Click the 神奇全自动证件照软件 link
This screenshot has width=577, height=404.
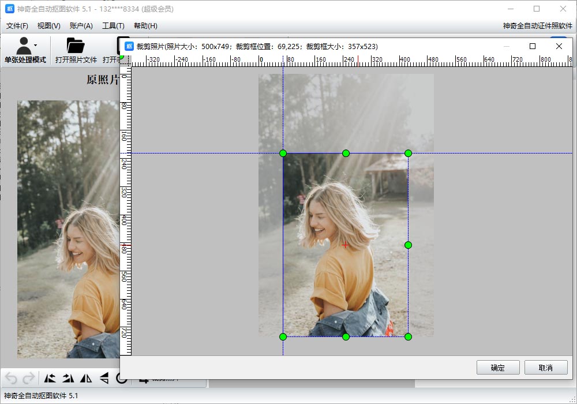pos(537,26)
